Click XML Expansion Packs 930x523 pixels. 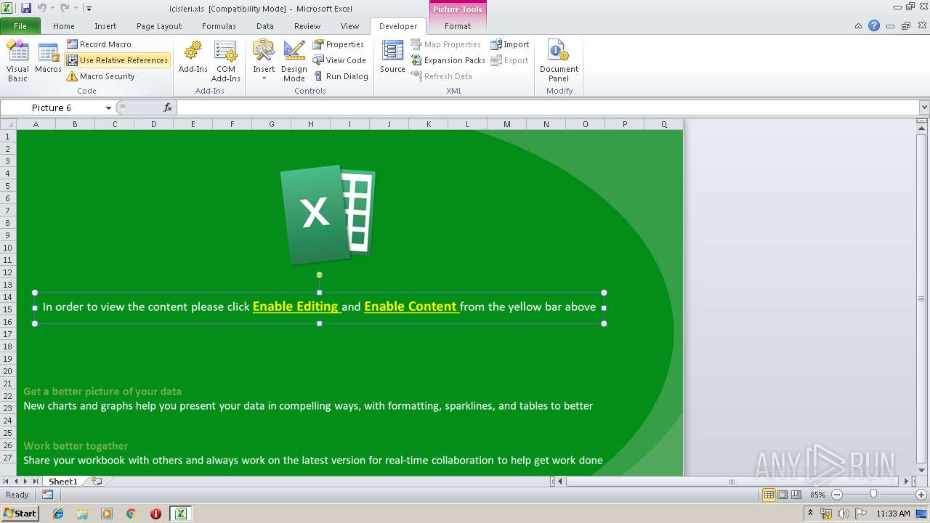point(448,60)
